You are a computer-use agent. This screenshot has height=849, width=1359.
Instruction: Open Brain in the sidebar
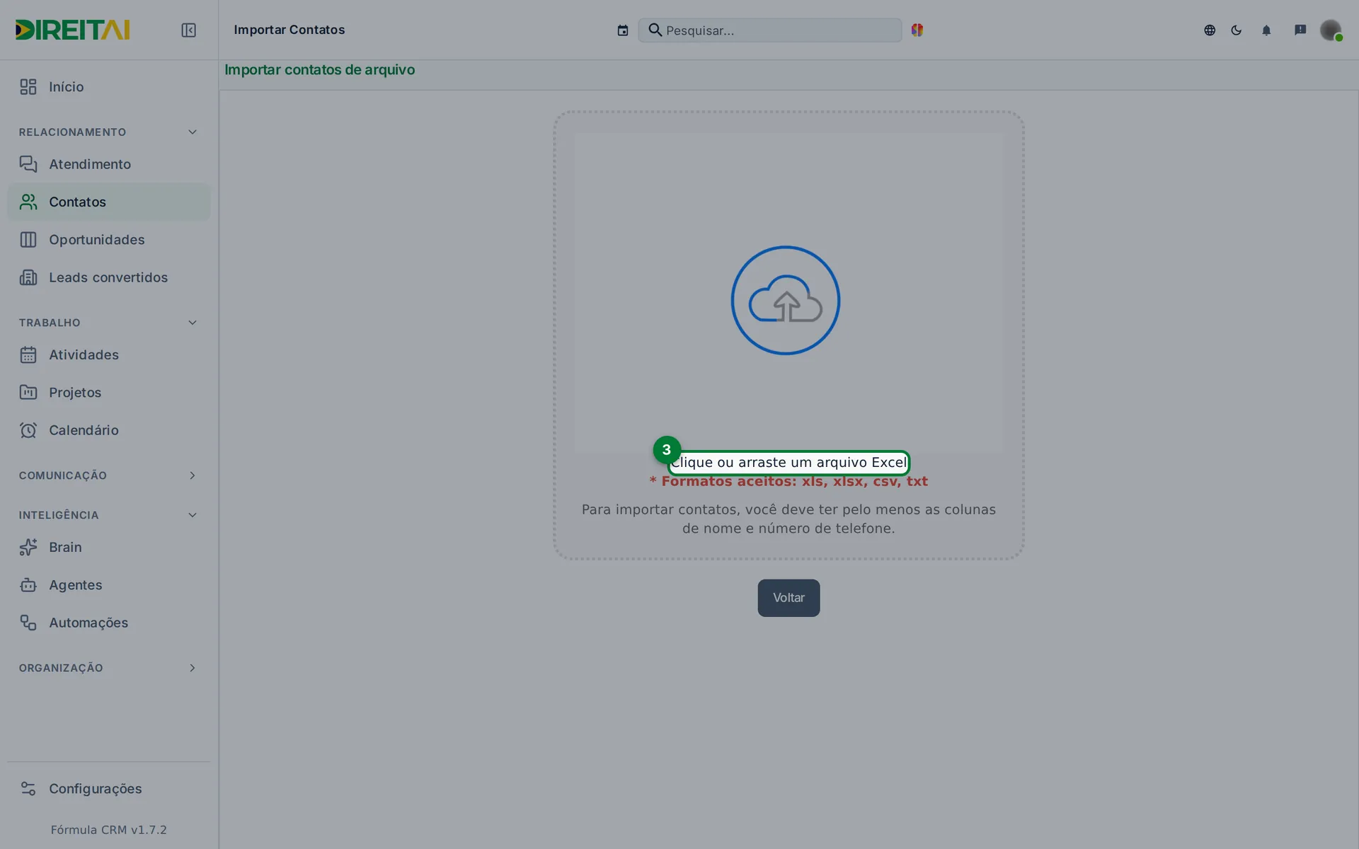(x=108, y=547)
